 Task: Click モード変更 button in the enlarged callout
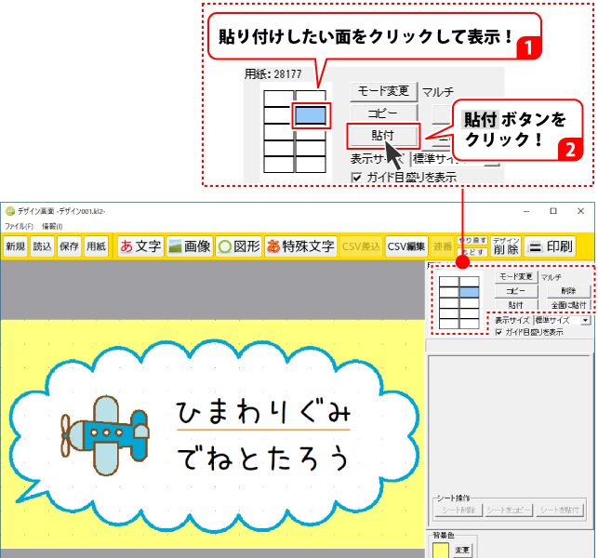pos(383,91)
